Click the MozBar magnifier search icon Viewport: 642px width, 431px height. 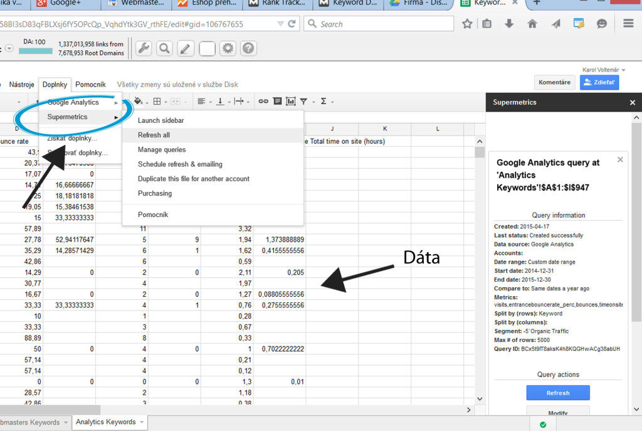click(x=165, y=48)
